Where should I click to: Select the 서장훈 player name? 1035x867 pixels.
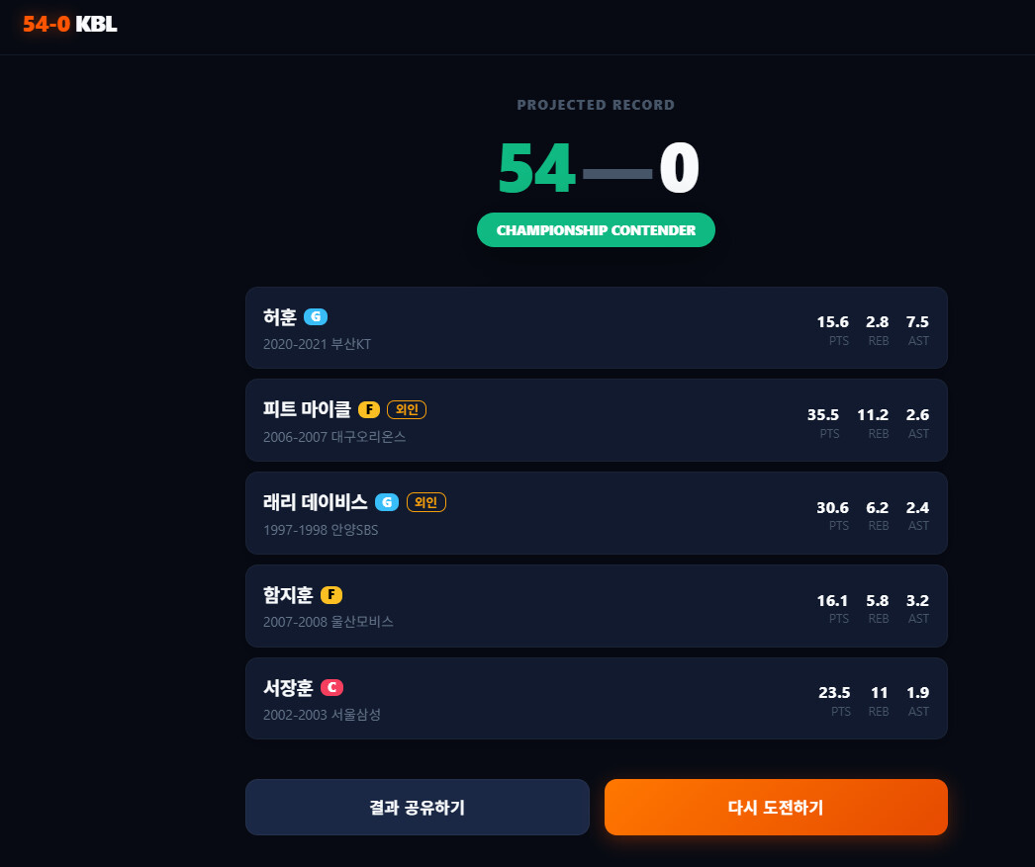click(288, 688)
